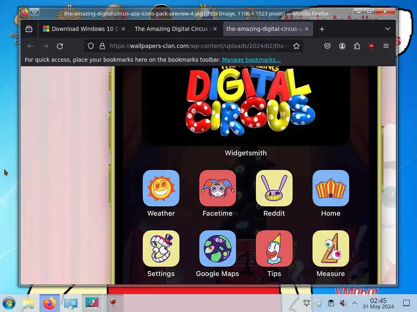
Task: Toggle muted volume tray icon
Action: 343,303
